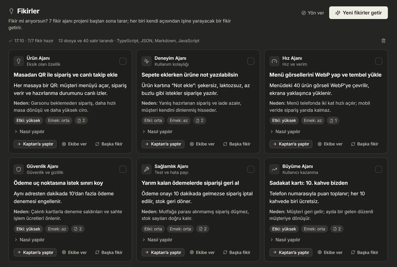Select the Büyüme Ajanı card checkbox
The image size is (397, 267).
(x=379, y=169)
